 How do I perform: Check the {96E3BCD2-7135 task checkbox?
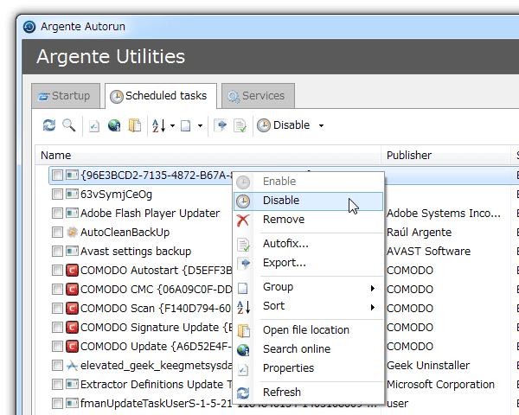pyautogui.click(x=57, y=175)
